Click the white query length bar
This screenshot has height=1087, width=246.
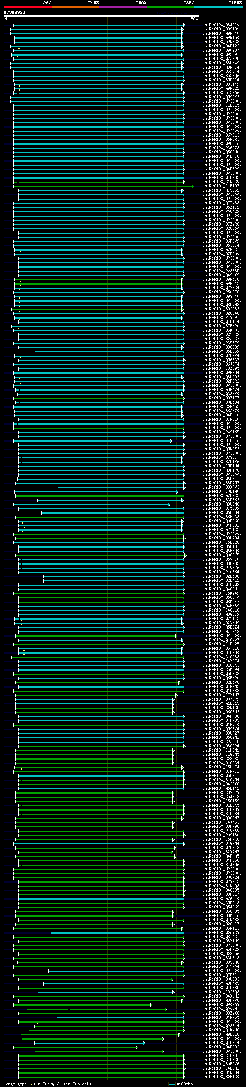pos(101,15)
